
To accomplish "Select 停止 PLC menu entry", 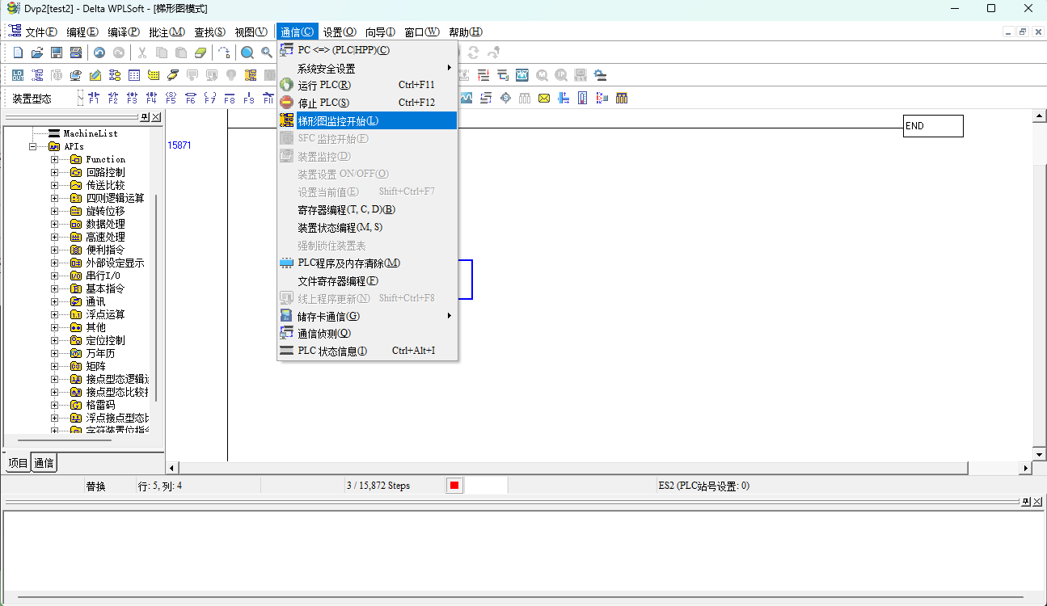I will pos(368,103).
